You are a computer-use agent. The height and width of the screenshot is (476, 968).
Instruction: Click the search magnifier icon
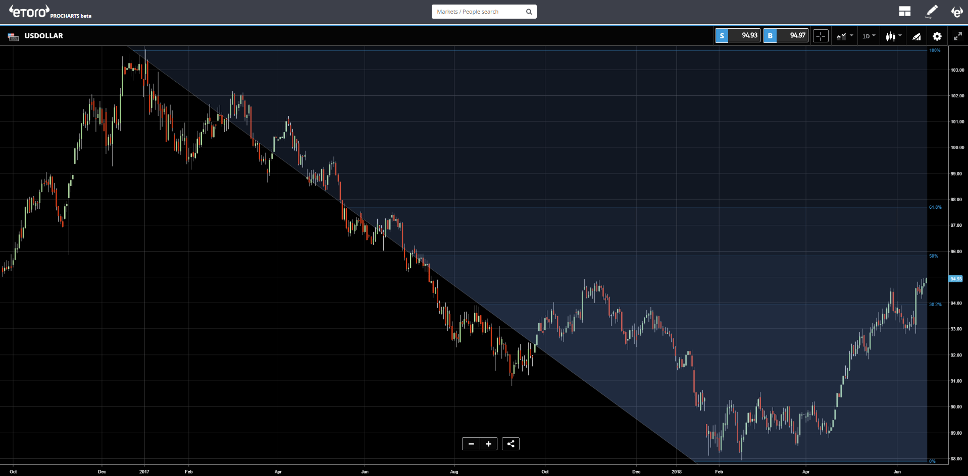tap(529, 12)
